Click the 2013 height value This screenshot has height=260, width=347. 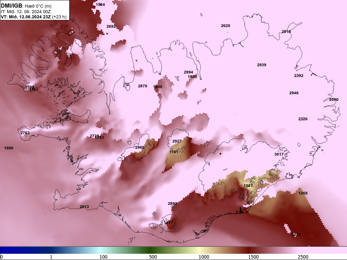pos(84,207)
